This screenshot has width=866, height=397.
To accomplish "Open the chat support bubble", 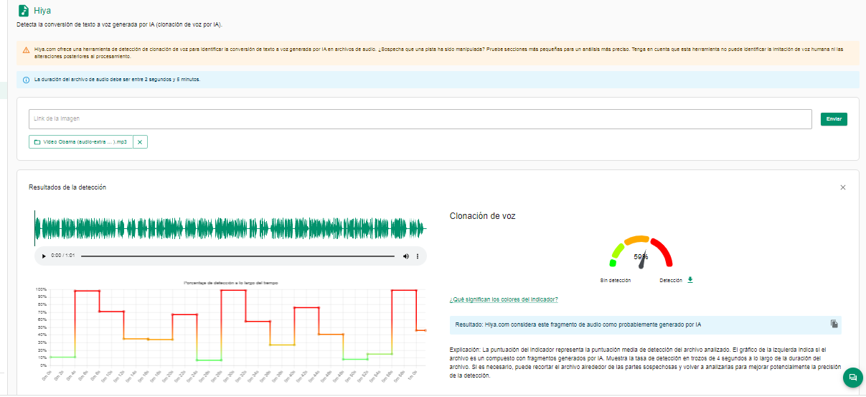I will [x=853, y=377].
